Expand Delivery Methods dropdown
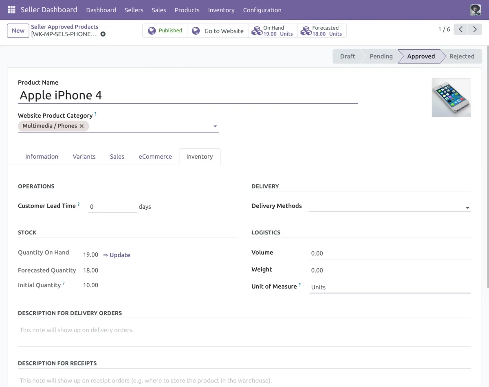Screen dimensions: 489x387 (467, 208)
